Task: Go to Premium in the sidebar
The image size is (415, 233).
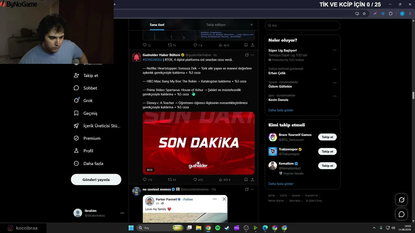Action: click(x=87, y=138)
